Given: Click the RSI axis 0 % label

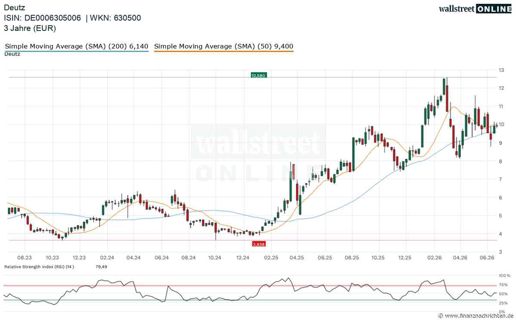Looking at the screenshot, I should point(503,312).
